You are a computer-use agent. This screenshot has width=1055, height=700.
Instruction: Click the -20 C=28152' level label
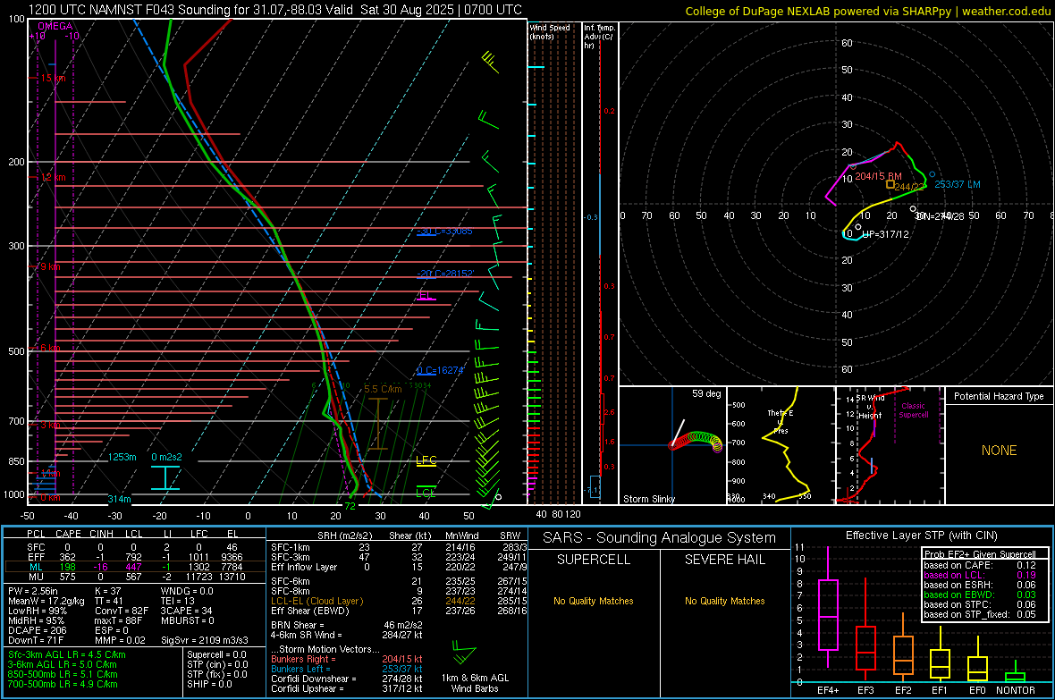[x=445, y=274]
